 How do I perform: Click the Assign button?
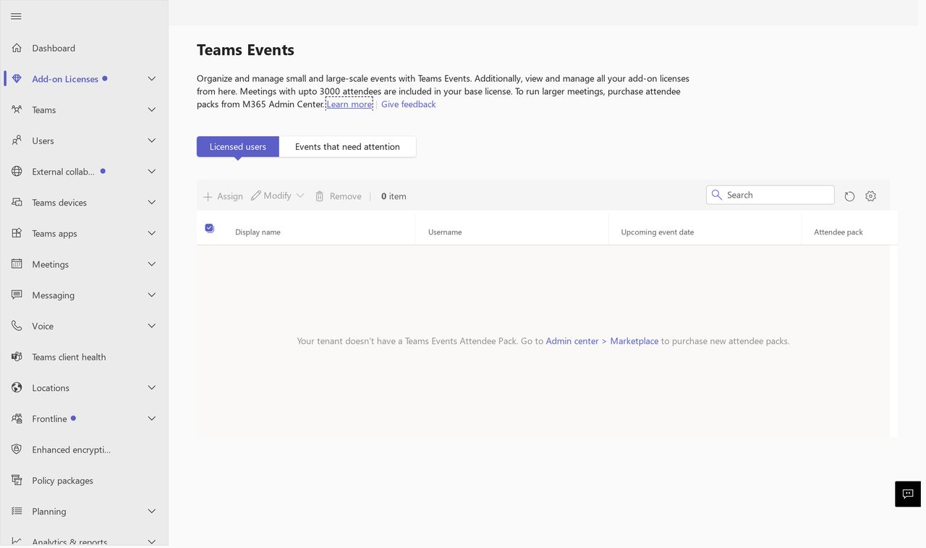click(x=223, y=196)
